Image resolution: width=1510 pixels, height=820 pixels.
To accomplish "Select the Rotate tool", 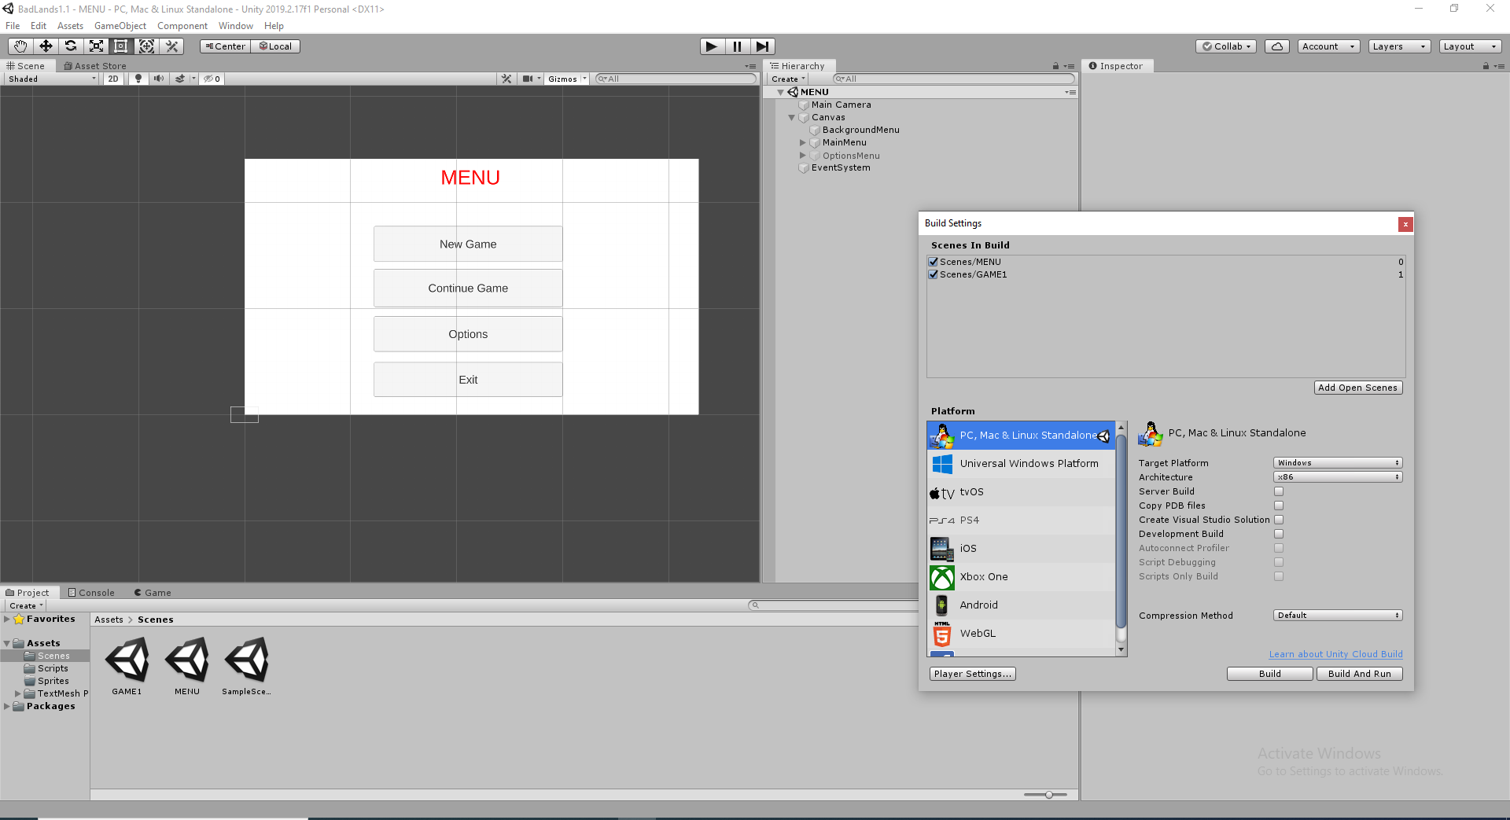I will pos(71,46).
